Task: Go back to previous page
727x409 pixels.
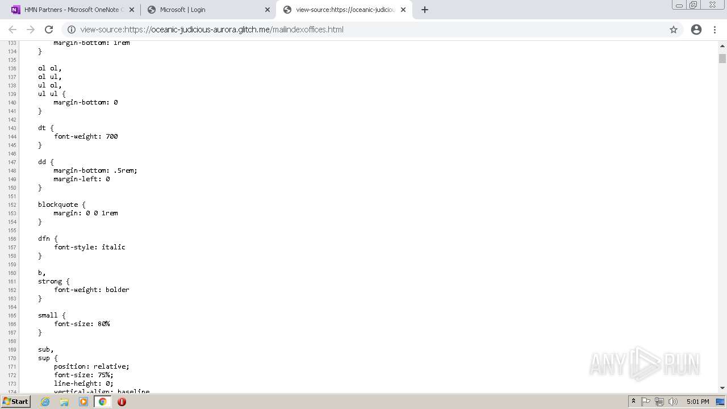Action: [12, 30]
